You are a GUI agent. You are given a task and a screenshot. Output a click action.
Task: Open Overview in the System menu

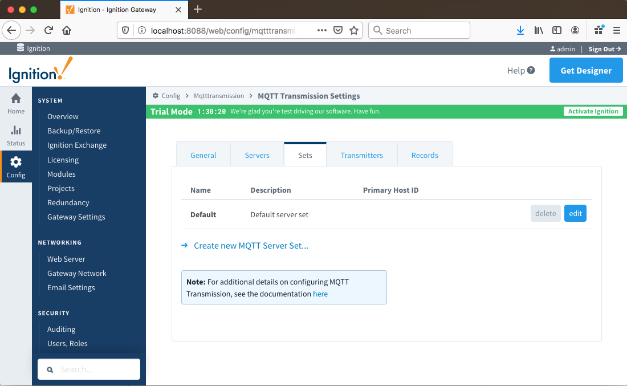click(x=63, y=116)
